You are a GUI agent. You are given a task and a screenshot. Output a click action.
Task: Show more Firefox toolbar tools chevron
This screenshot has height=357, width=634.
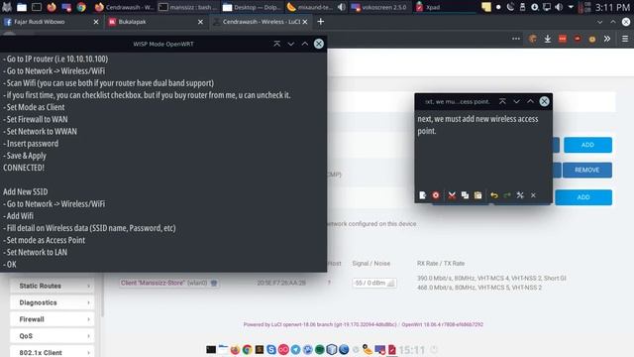click(x=607, y=39)
